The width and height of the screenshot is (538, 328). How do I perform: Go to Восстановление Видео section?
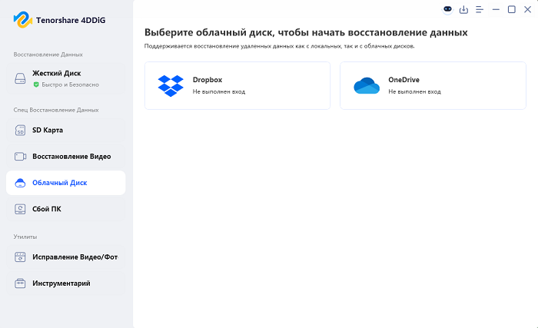(65, 157)
